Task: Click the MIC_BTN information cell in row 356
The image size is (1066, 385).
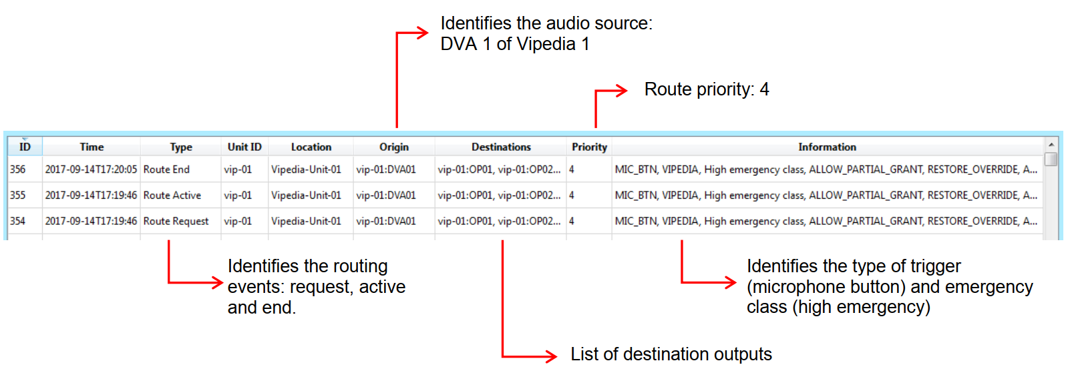Action: coord(826,169)
